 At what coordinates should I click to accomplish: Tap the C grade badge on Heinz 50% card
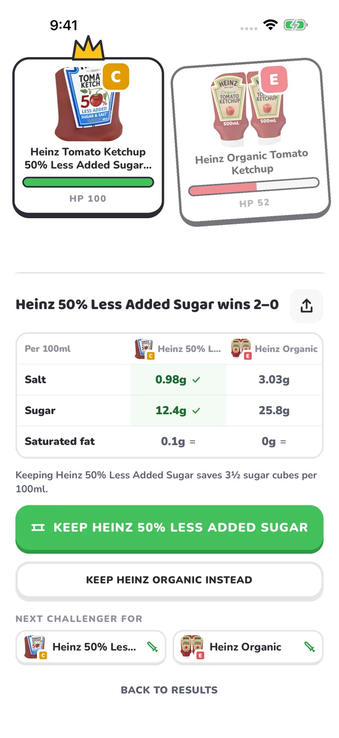tap(116, 77)
